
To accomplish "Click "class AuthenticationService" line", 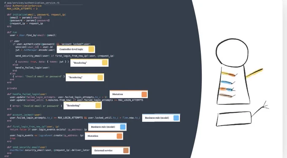I will pyautogui.click(x=23, y=5).
